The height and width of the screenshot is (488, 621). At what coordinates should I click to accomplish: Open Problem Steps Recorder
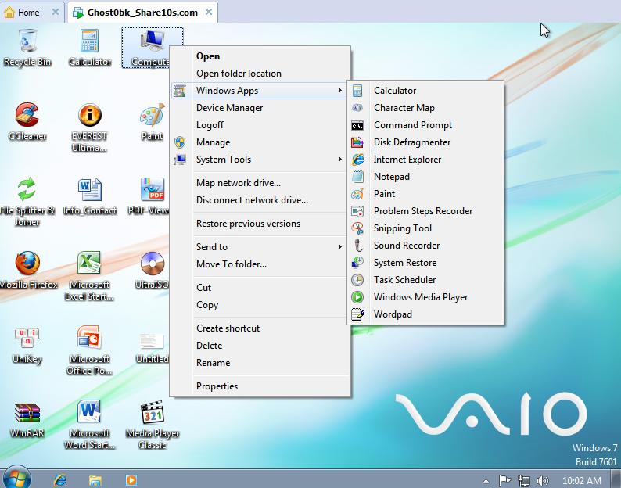425,211
